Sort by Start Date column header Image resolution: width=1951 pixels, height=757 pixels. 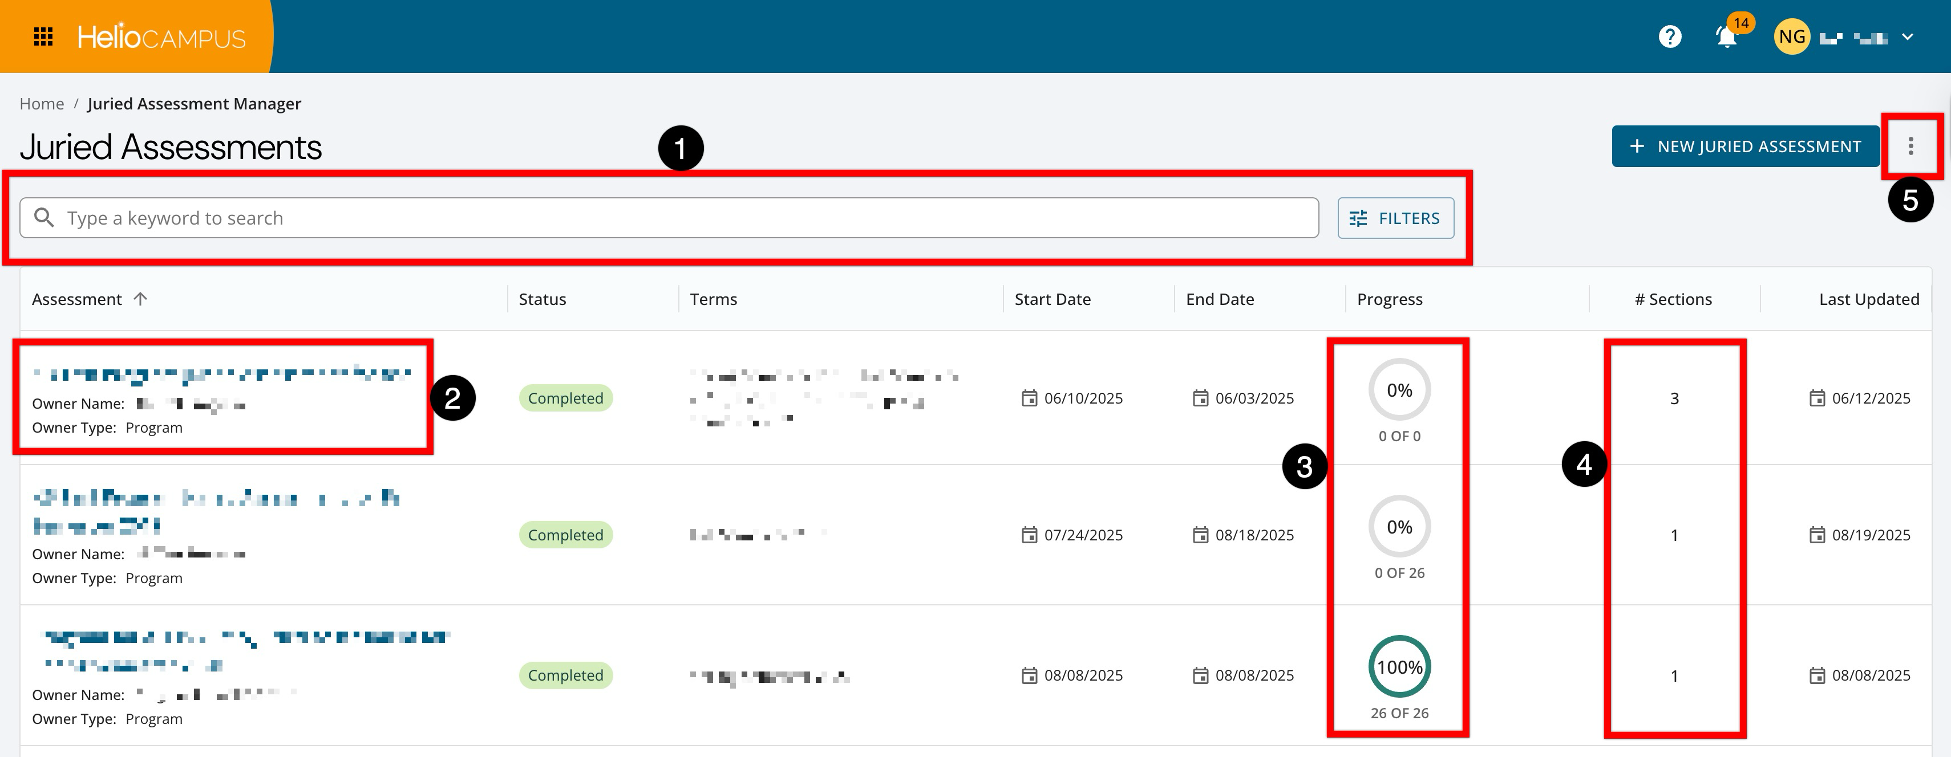1053,299
